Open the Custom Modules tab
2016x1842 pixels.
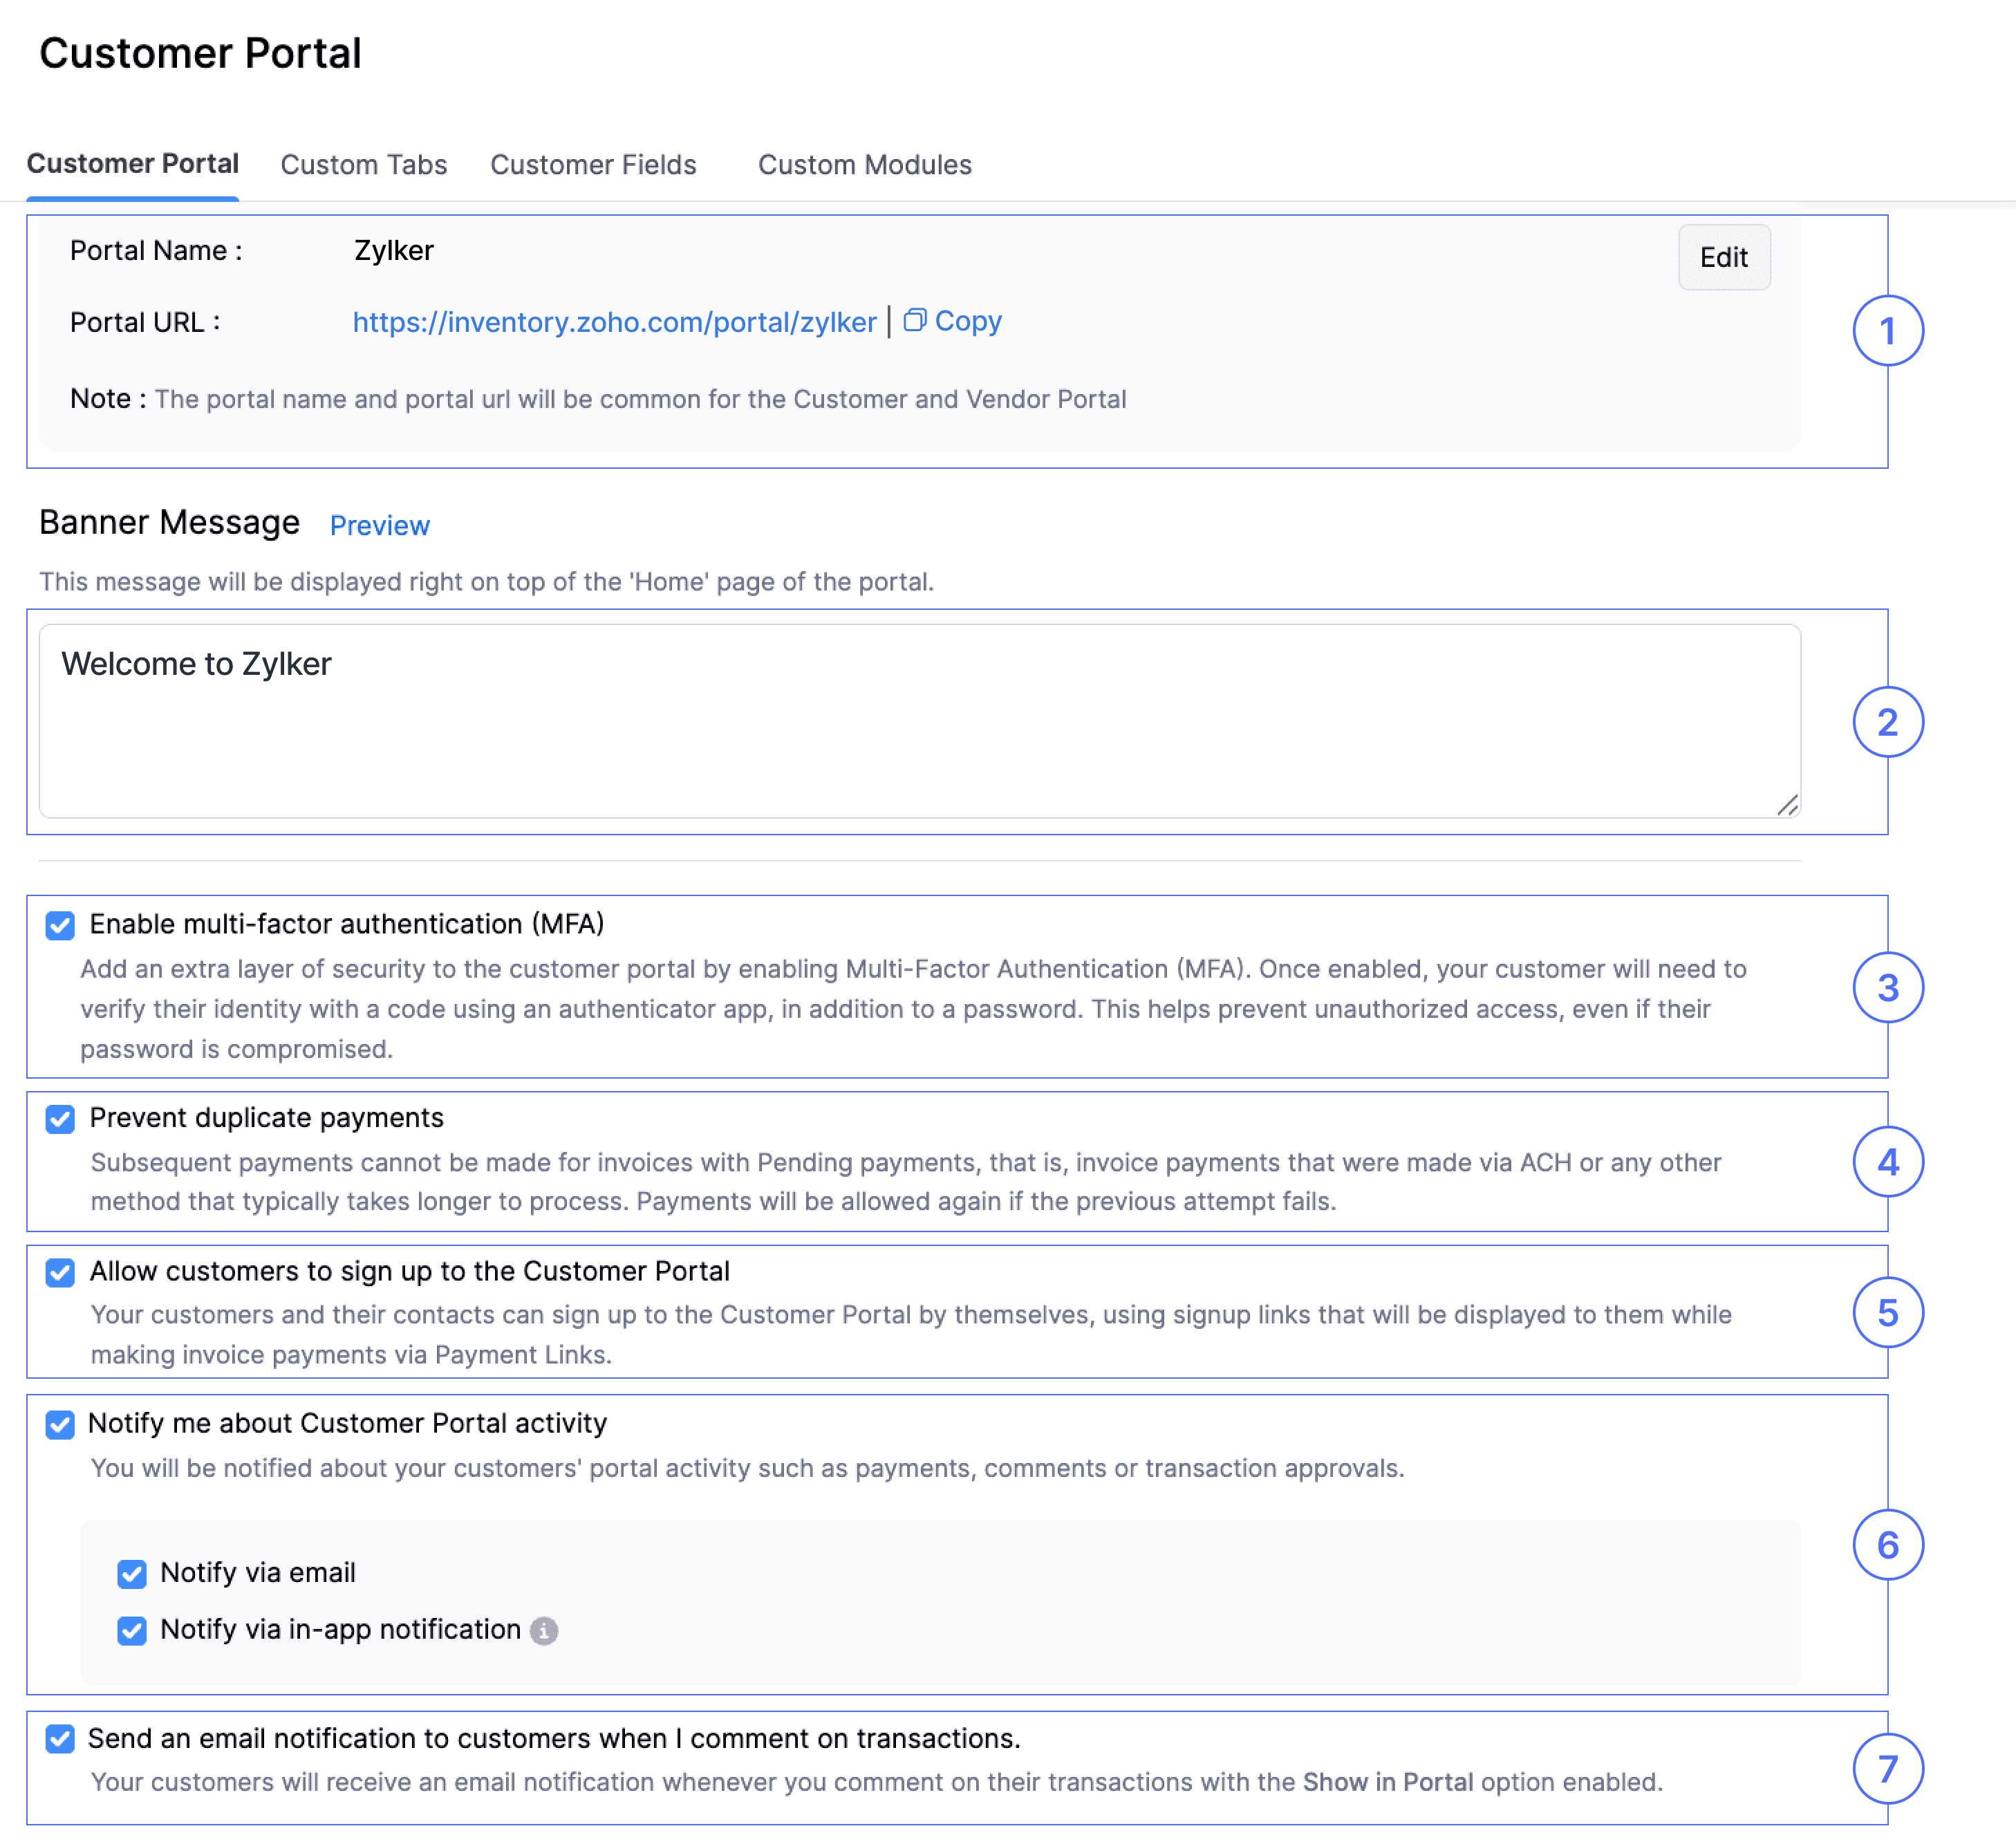coord(864,165)
